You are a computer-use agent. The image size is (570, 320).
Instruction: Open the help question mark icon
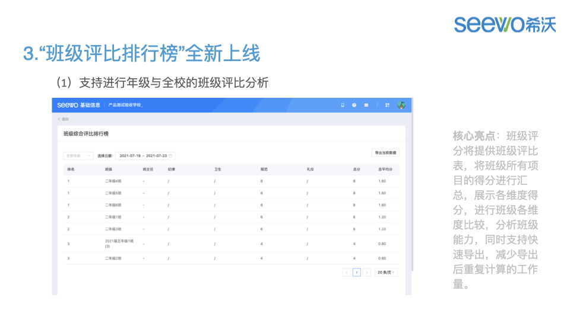click(354, 105)
